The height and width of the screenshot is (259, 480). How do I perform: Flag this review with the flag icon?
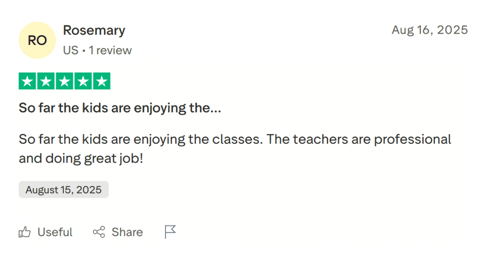click(x=170, y=231)
